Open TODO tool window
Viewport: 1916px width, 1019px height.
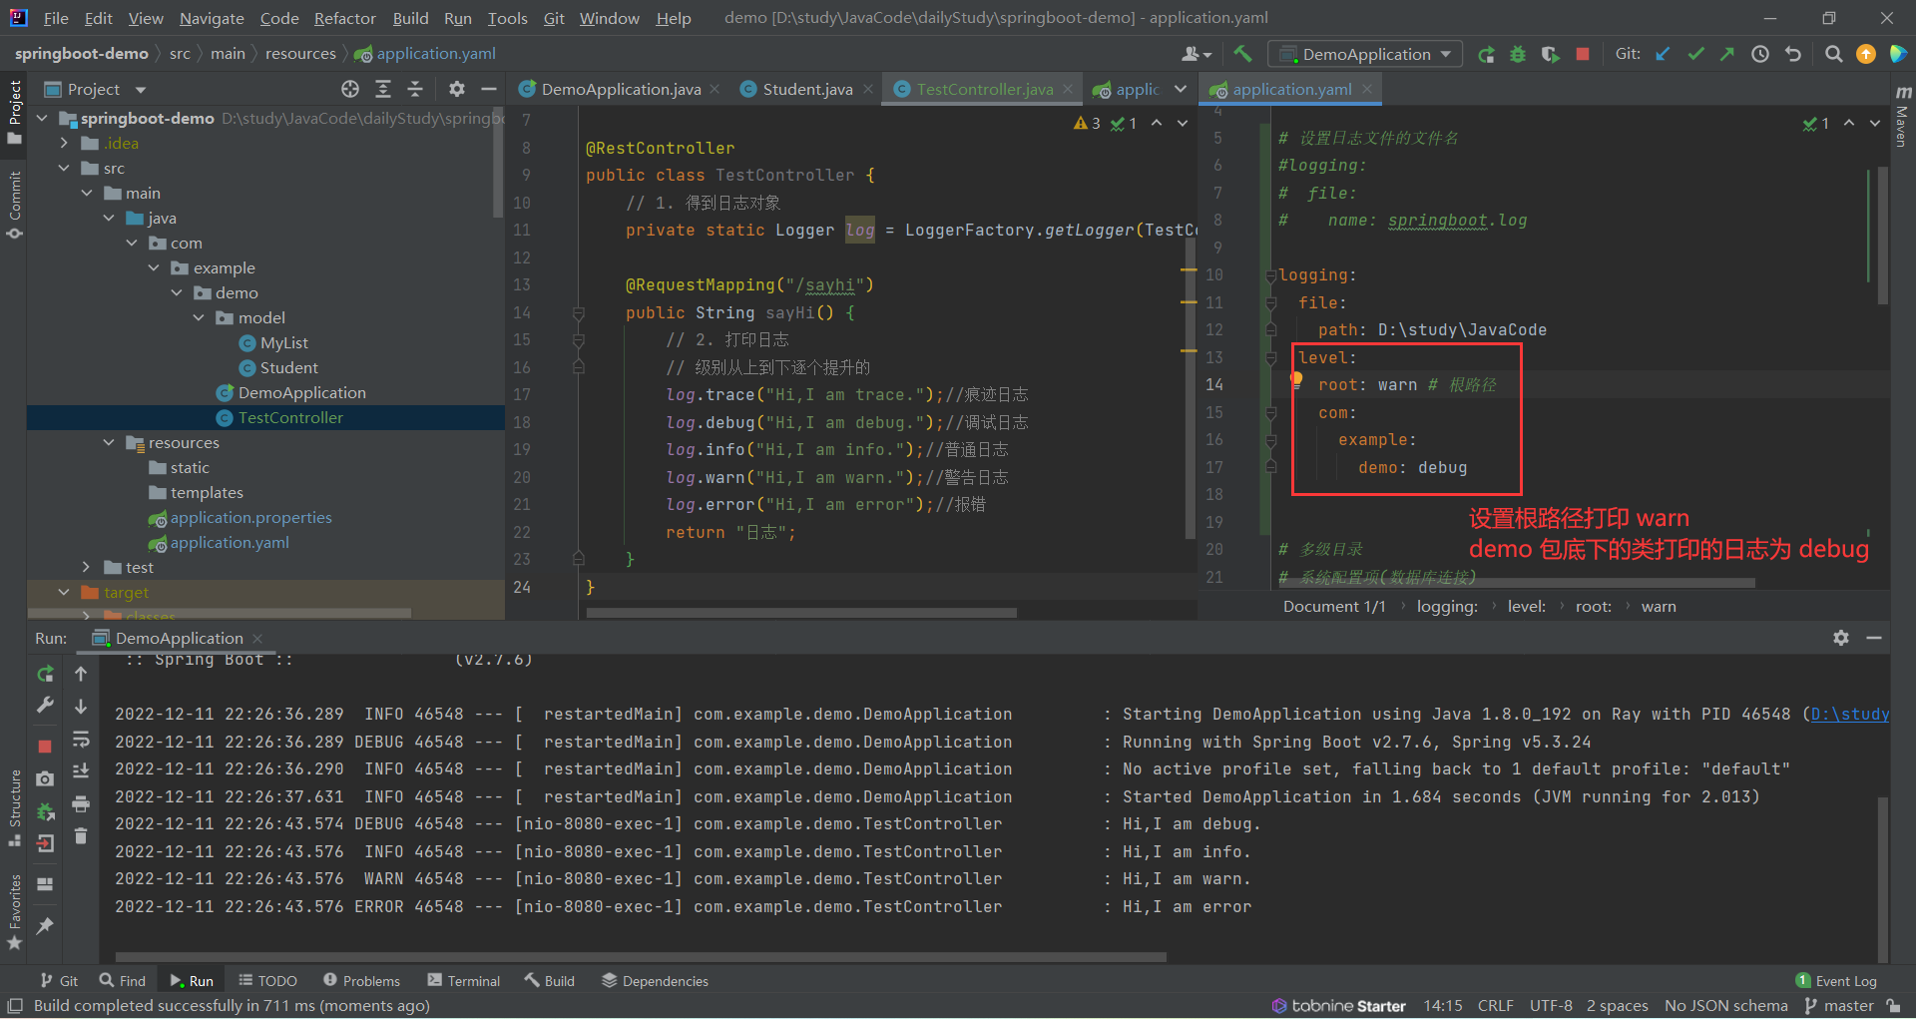(x=267, y=981)
